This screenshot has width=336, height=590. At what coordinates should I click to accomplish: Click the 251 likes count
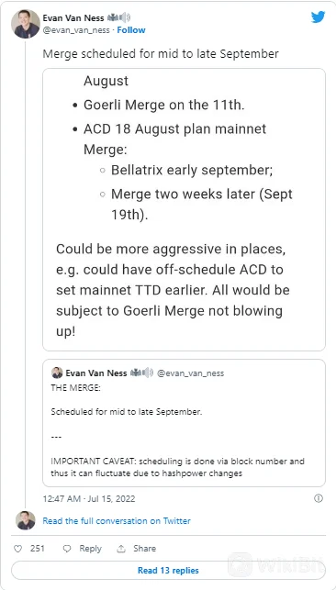pos(38,549)
